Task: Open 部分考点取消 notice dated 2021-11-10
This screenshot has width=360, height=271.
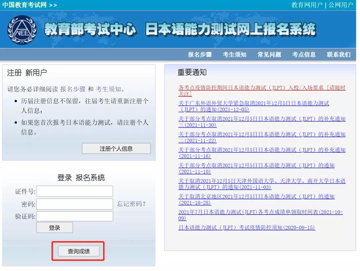Action: pos(256,168)
